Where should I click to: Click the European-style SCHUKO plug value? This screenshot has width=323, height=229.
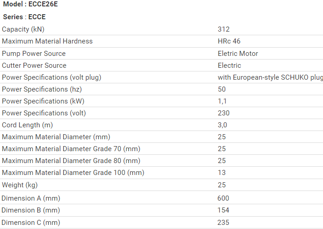270,77
